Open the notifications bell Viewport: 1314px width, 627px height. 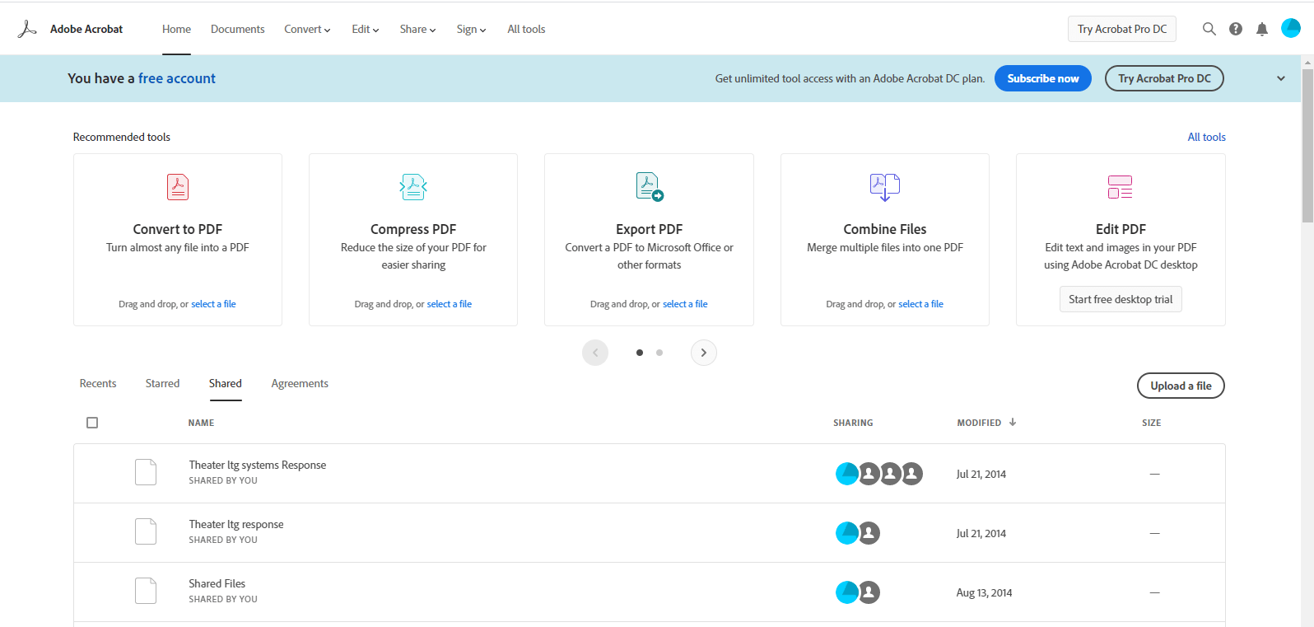pos(1262,30)
